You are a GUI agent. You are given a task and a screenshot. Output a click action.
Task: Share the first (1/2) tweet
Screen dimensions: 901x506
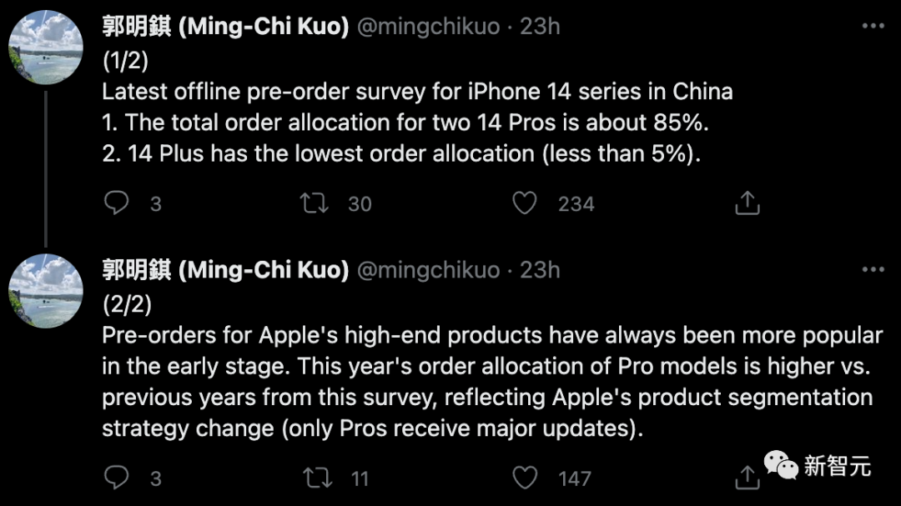coord(747,203)
